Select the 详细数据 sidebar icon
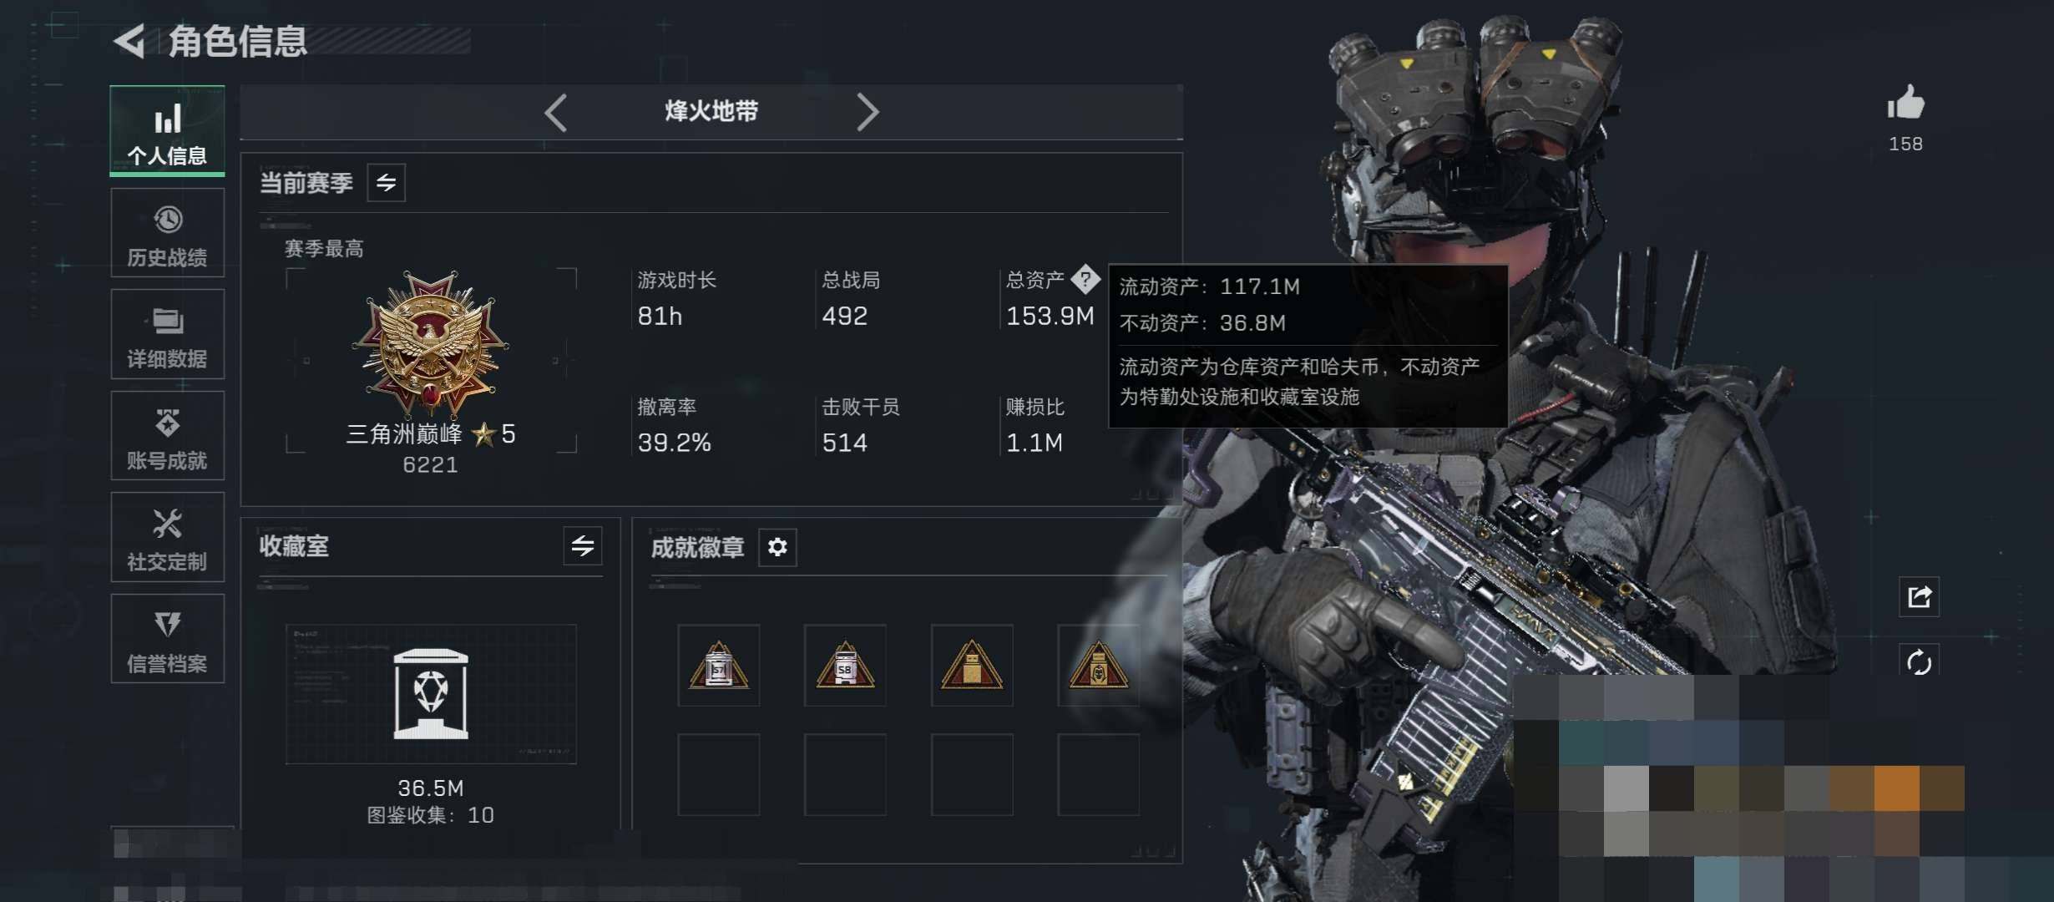The image size is (2054, 902). point(167,334)
